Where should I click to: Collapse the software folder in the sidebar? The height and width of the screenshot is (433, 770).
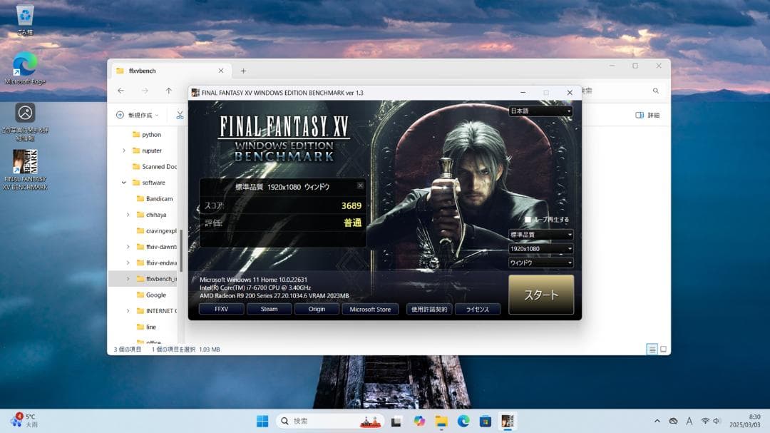coord(123,183)
